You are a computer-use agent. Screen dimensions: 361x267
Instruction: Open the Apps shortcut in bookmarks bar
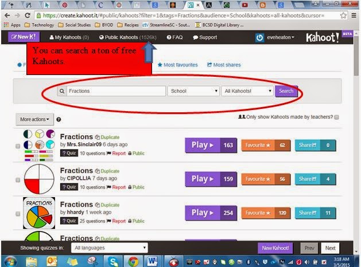[12, 25]
